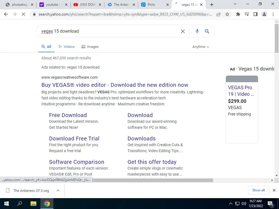The height and width of the screenshot is (209, 279).
Task: Stop loading the page
Action: click(x=23, y=14)
